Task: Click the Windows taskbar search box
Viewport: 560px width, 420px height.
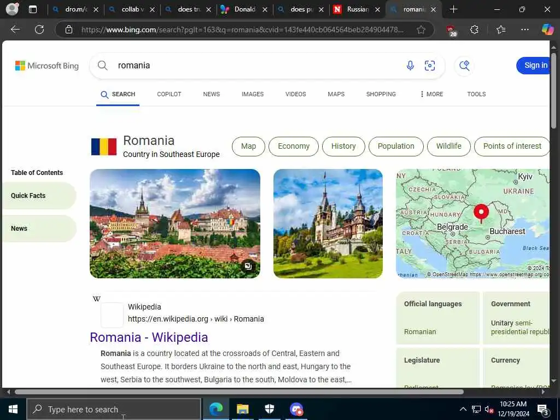Action: point(114,409)
